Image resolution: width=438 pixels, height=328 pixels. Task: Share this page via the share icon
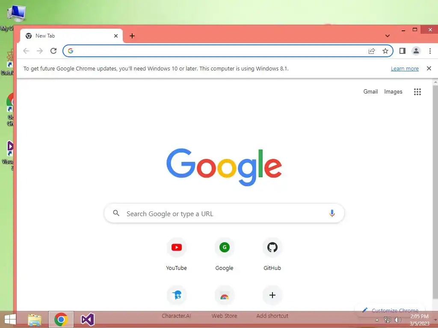[x=372, y=51]
